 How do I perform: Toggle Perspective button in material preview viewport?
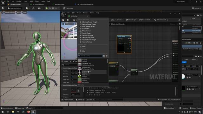click(x=69, y=24)
